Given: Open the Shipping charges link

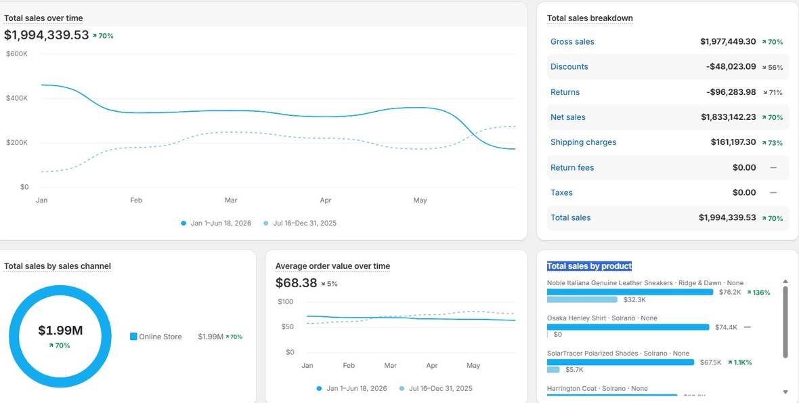Looking at the screenshot, I should pyautogui.click(x=583, y=142).
